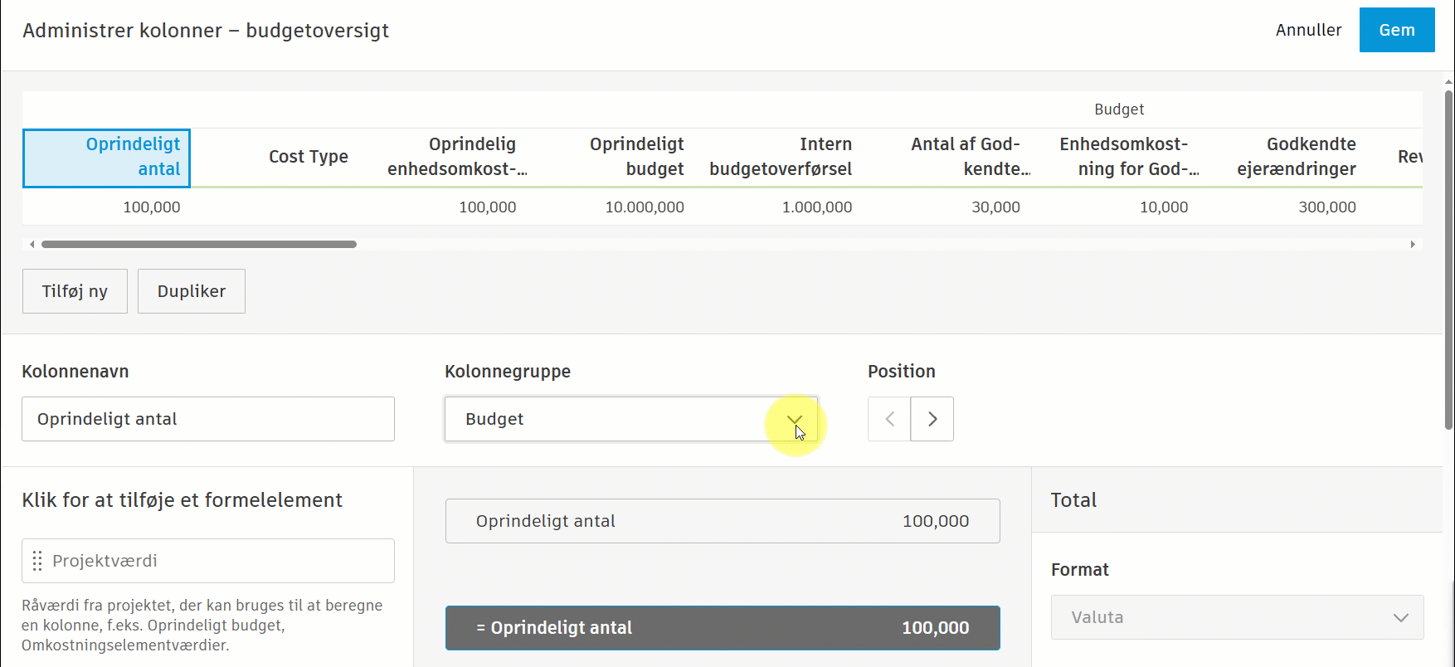Select Godkendte ejerændringer column header
The image size is (1455, 667).
(1296, 157)
